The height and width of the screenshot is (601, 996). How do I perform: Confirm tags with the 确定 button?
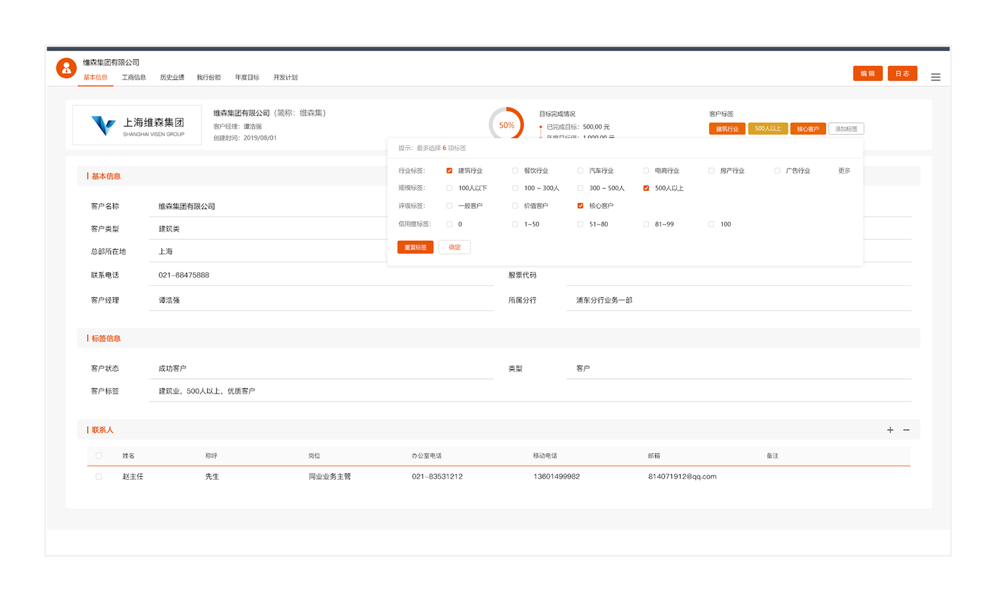click(454, 247)
